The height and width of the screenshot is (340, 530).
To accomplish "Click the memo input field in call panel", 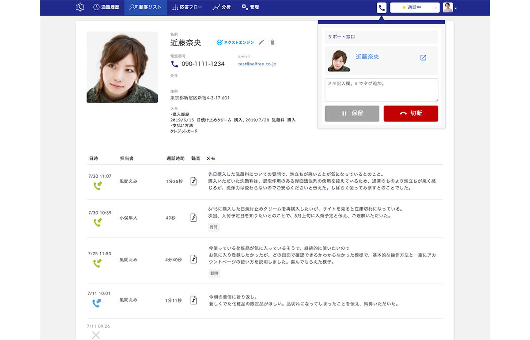I will click(381, 90).
